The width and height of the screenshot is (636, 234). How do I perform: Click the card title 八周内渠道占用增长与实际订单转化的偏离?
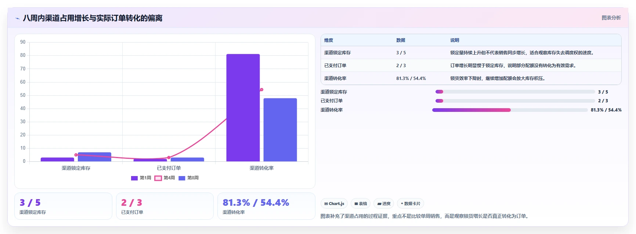pyautogui.click(x=93, y=18)
